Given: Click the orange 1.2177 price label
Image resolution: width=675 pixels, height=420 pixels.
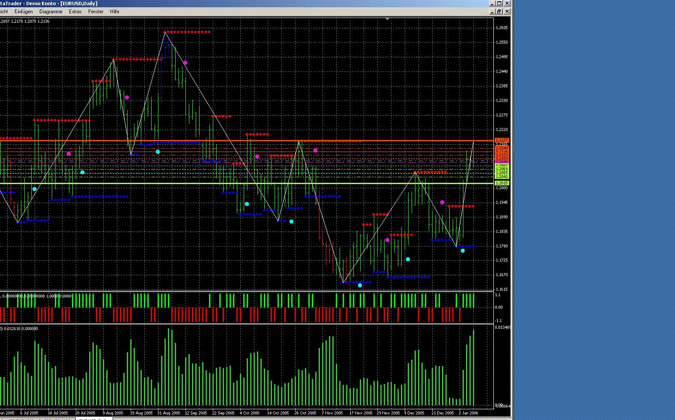Looking at the screenshot, I should coord(502,140).
